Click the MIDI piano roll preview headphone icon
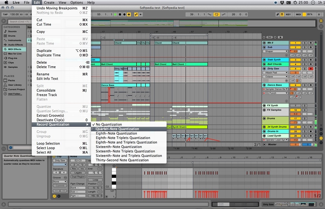 pyautogui.click(x=114, y=166)
